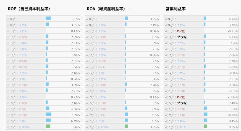Select 営業利益率 value 2.86% for 2014/03
The width and height of the screenshot is (241, 131).
tap(233, 55)
